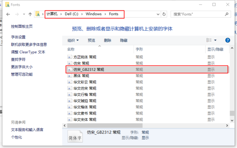The image size is (237, 148).
Task: Open the view options dropdown arrow
Action: click(x=215, y=40)
